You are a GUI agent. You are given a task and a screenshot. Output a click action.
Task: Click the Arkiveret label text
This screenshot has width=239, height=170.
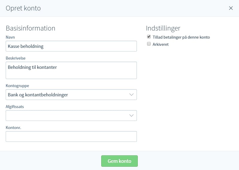[x=161, y=44]
